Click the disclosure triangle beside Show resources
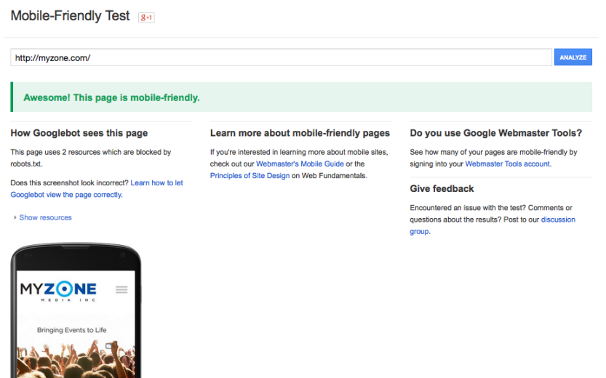606x378 pixels. [15, 218]
